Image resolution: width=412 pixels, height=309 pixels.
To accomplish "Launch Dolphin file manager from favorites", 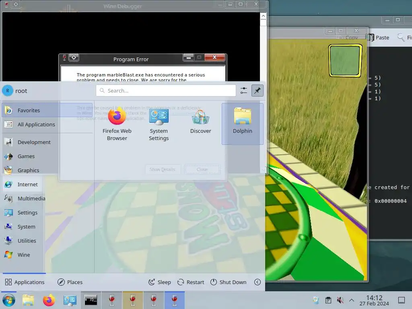I will pyautogui.click(x=242, y=124).
